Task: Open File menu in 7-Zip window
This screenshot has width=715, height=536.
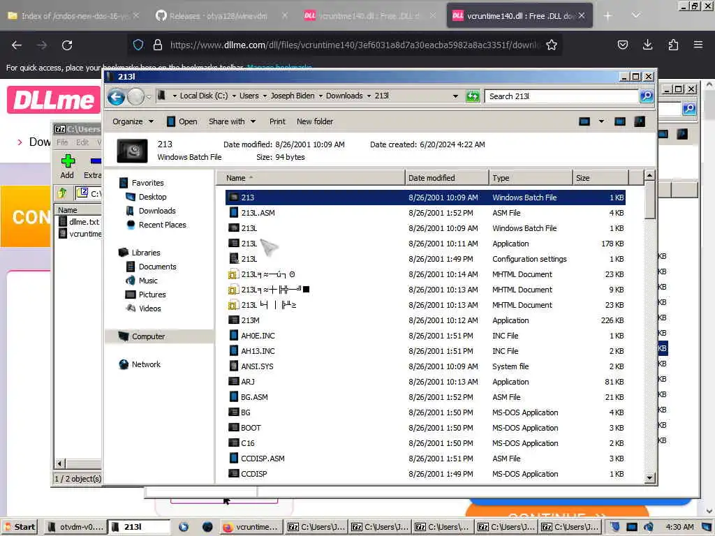Action: coord(62,142)
